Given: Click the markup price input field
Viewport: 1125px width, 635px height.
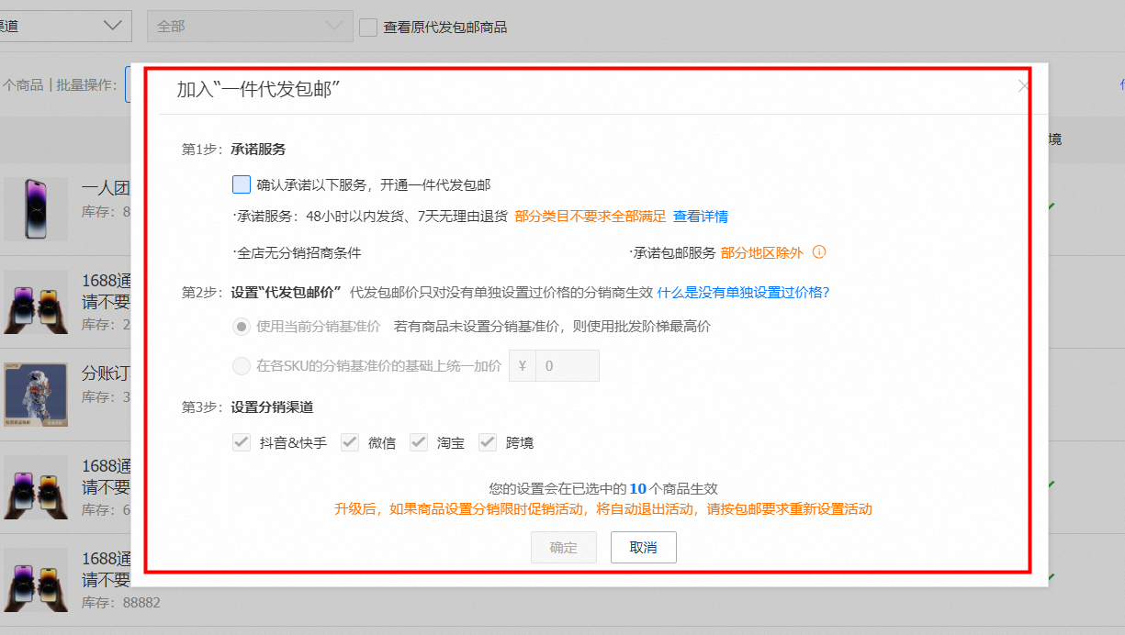Looking at the screenshot, I should [567, 366].
